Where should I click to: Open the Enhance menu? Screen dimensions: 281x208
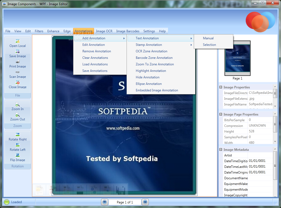coord(53,31)
